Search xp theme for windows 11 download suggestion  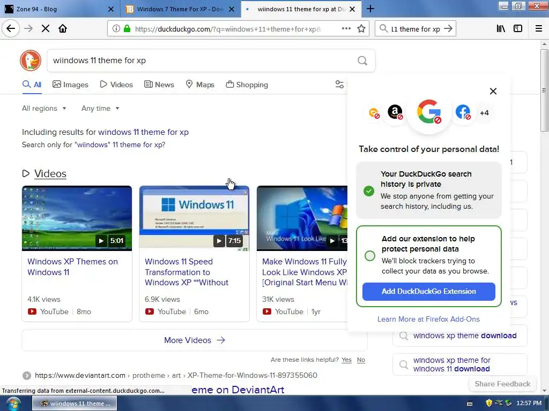(459, 364)
